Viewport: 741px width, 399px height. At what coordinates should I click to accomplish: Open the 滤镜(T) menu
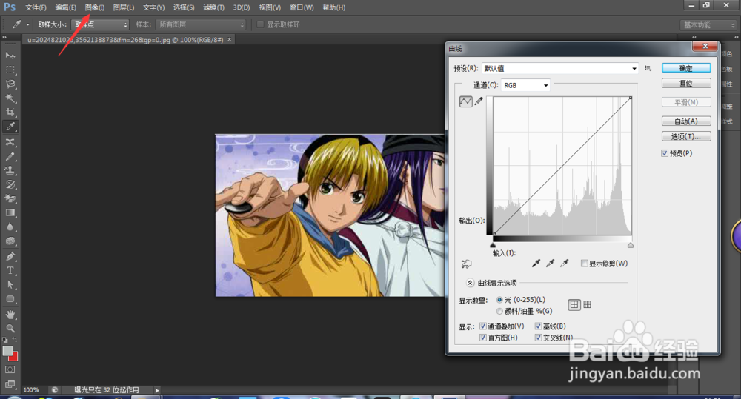[213, 7]
